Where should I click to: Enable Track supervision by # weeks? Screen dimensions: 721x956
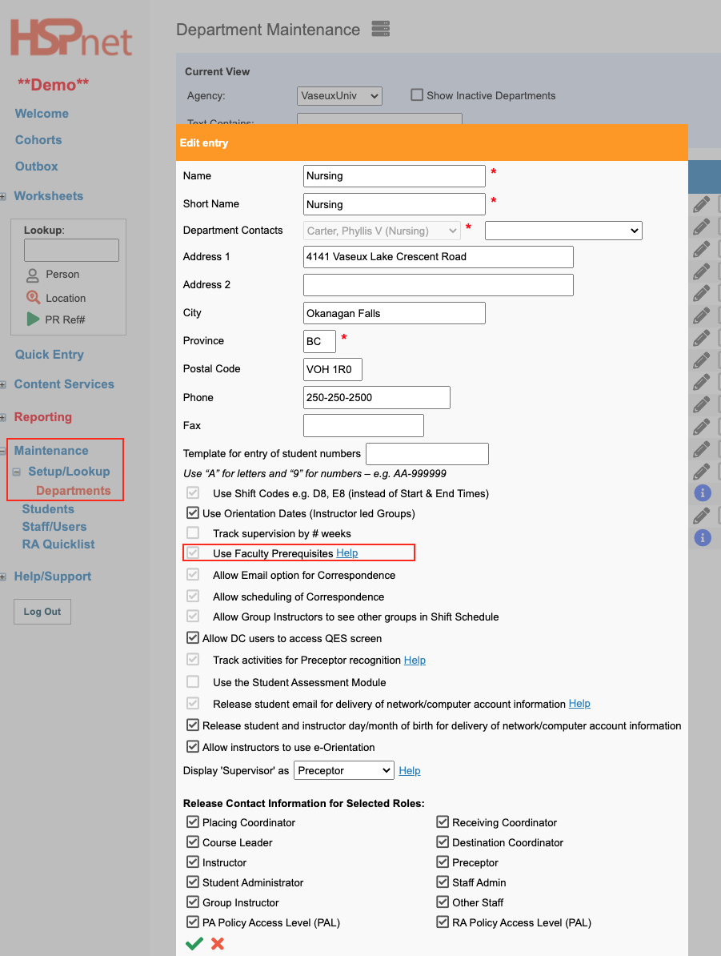coord(193,533)
